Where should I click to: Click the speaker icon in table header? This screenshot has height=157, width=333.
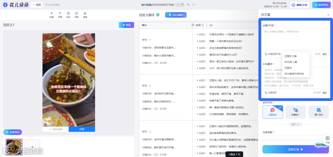(x=211, y=25)
